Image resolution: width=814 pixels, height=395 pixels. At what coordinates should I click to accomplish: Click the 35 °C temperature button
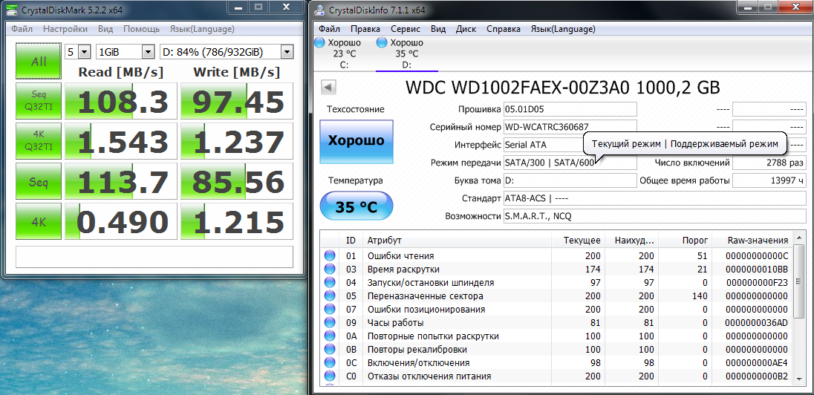[356, 207]
